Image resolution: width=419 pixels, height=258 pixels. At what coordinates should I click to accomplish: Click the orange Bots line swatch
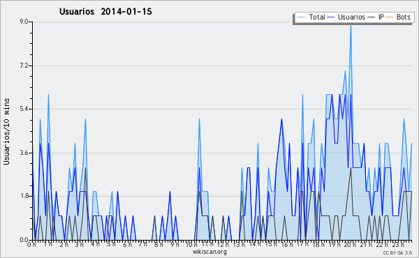pos(390,17)
